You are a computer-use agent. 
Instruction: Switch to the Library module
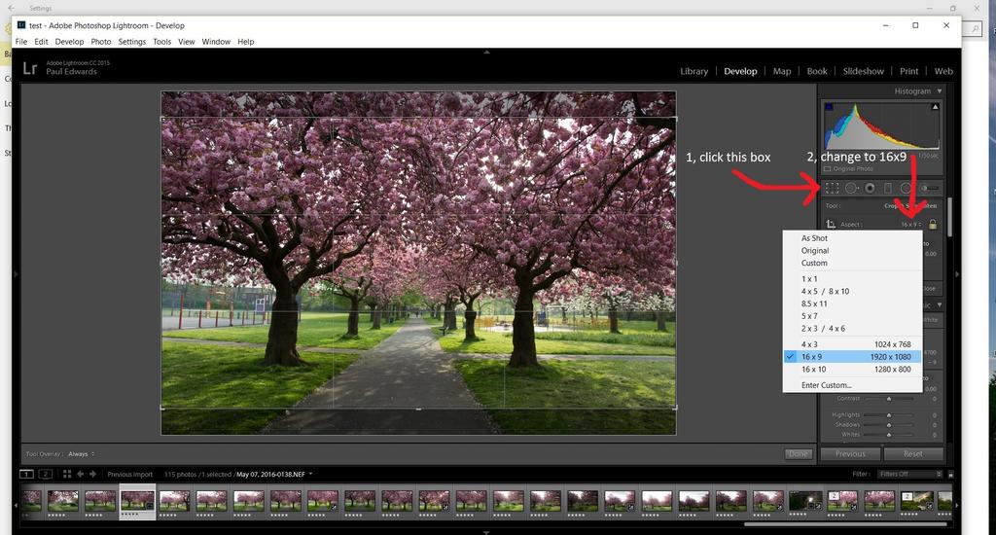(694, 71)
